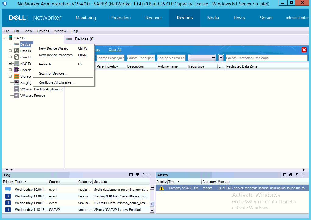Screen dimensions: 311x220
Task: Open the View menu
Action: pyautogui.click(x=28, y=31)
